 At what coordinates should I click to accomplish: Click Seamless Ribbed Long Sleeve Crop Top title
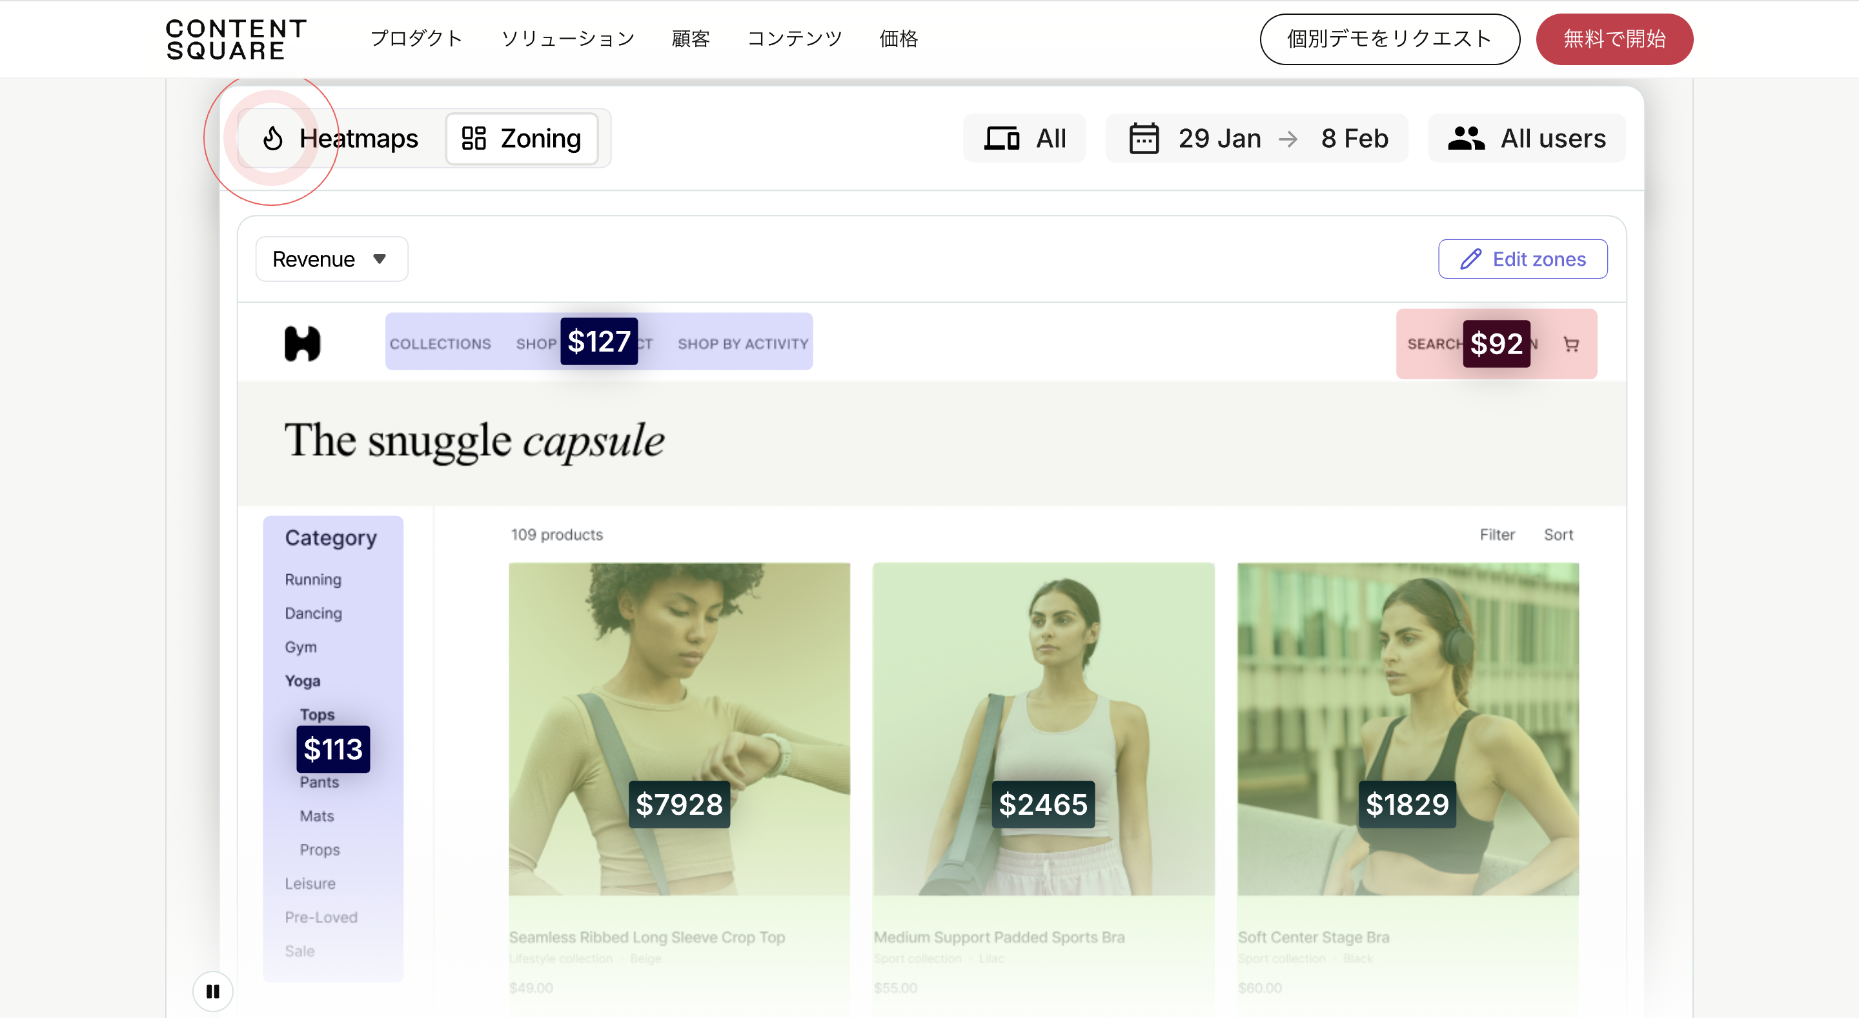(x=647, y=937)
